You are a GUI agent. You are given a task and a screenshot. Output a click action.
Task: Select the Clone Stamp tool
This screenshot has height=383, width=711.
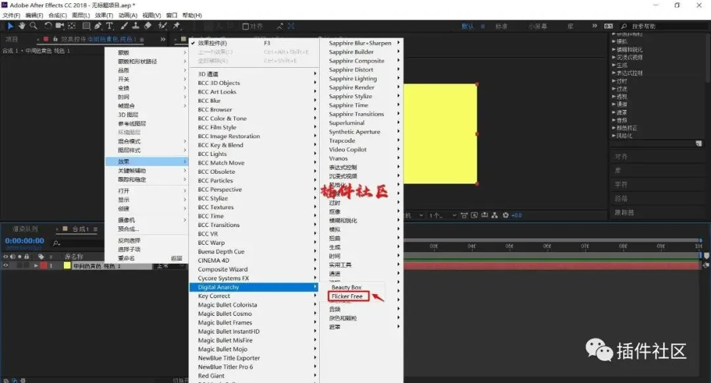tap(135, 26)
